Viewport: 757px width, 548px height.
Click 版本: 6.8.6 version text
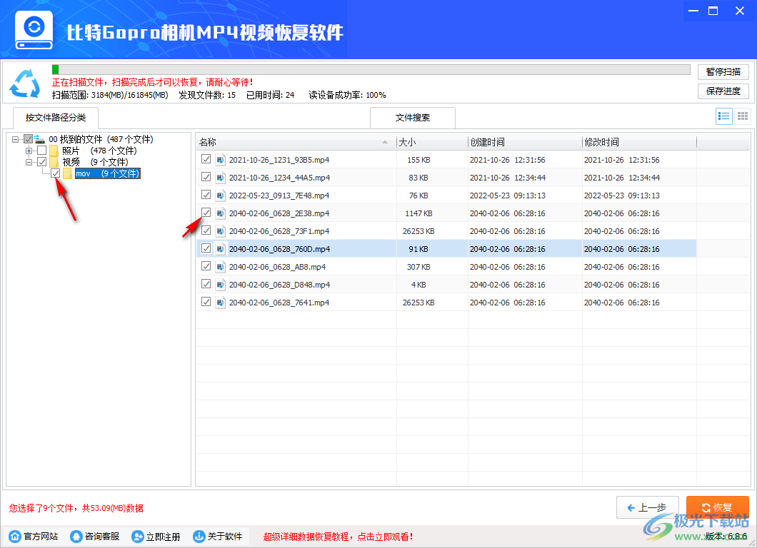click(726, 537)
